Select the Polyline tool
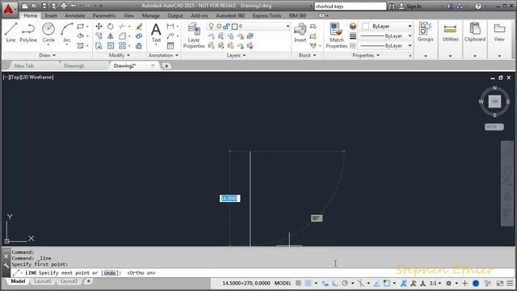 coord(28,32)
